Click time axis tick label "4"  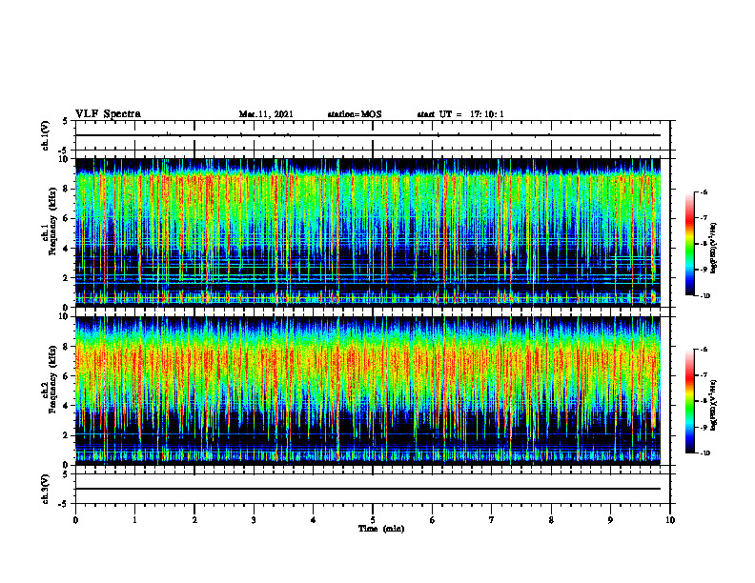pyautogui.click(x=314, y=520)
